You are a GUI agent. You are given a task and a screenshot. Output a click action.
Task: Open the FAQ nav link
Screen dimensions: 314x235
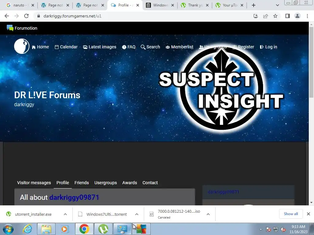click(129, 47)
